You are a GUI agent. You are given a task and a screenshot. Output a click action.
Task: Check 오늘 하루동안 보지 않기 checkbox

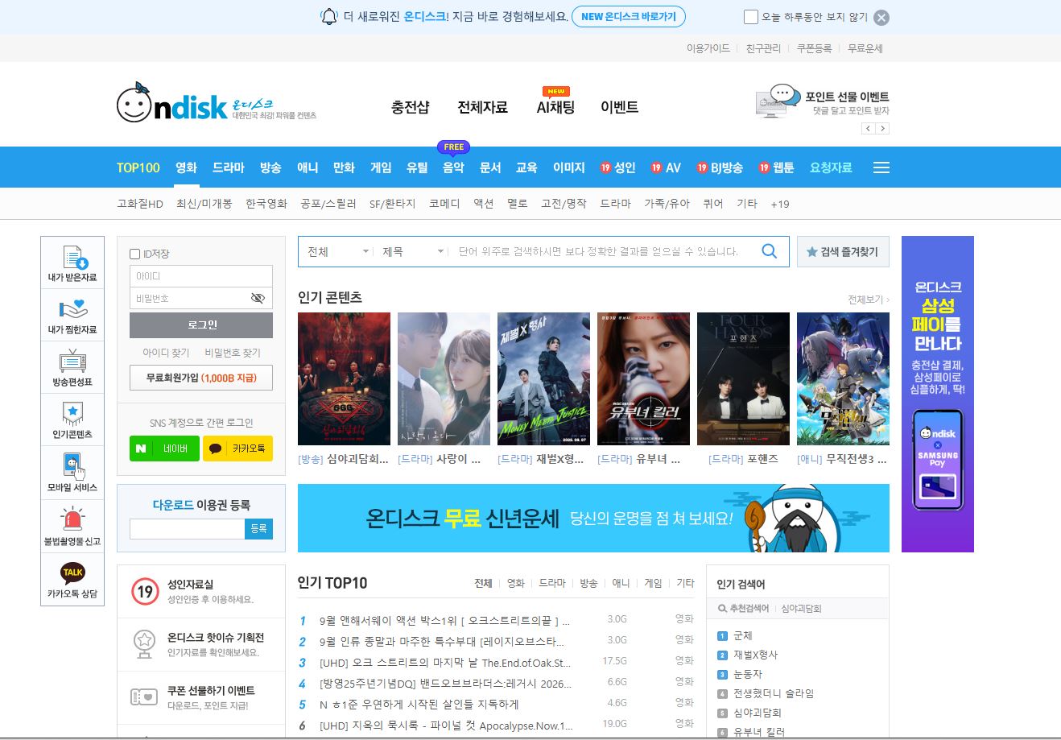click(751, 17)
